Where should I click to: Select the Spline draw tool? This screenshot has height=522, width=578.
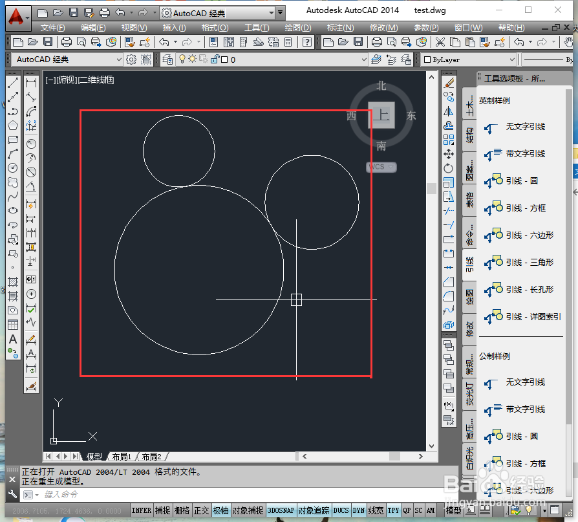point(13,196)
